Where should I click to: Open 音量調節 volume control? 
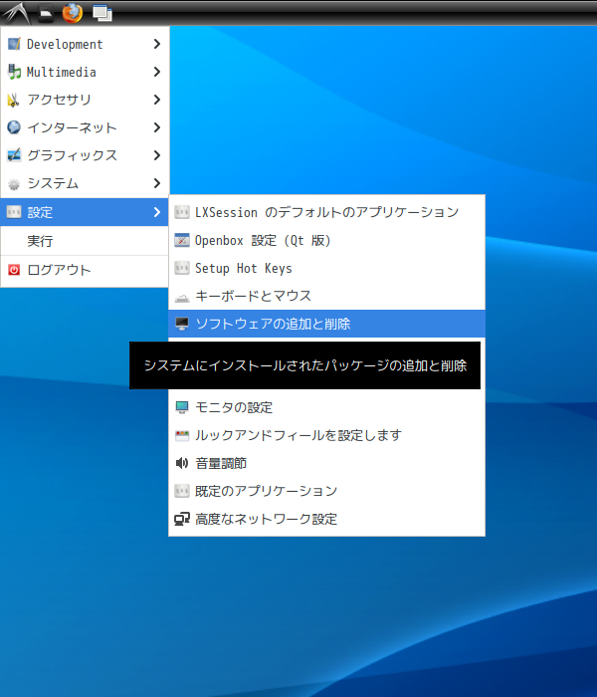pos(327,463)
